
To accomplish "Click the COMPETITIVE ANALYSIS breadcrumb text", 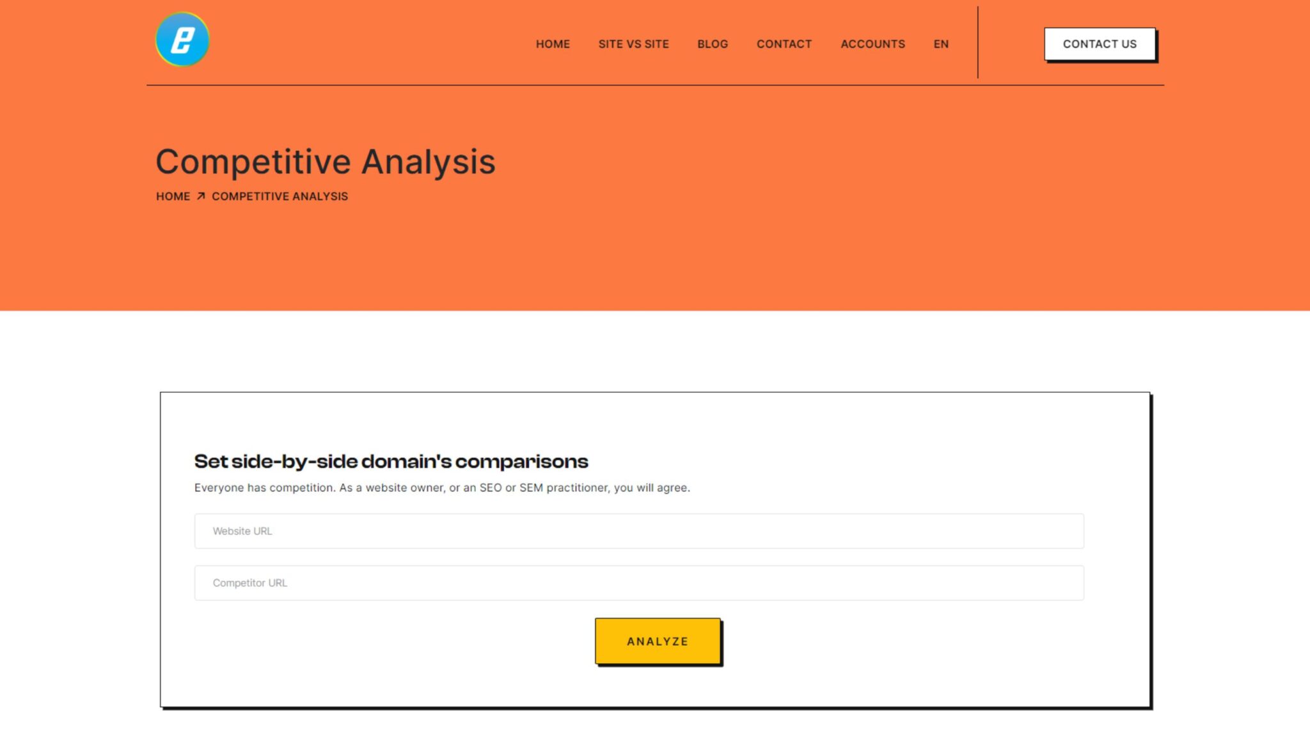I will (280, 196).
